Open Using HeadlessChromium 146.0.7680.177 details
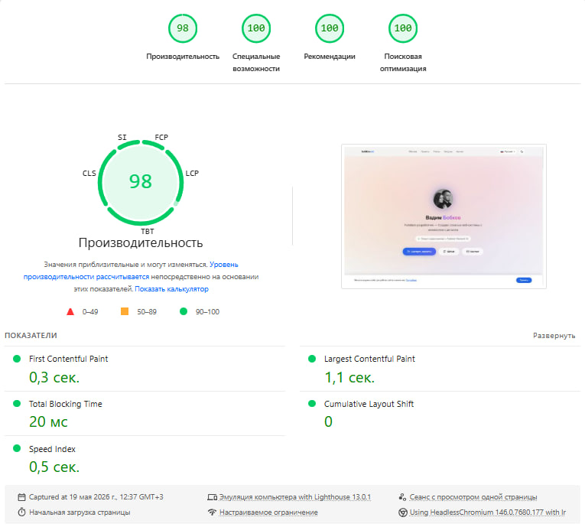Screen dimensions: 585x527 488,512
